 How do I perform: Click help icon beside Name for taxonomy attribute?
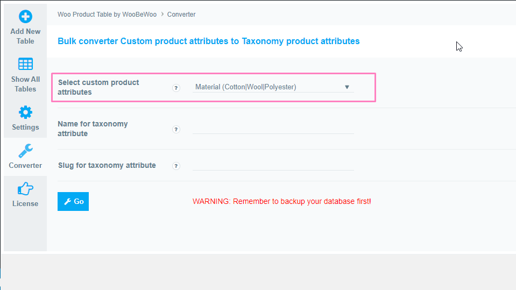(x=176, y=129)
